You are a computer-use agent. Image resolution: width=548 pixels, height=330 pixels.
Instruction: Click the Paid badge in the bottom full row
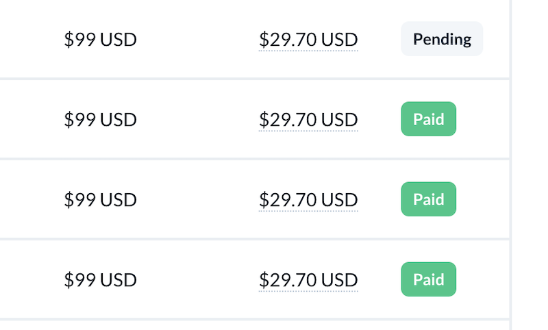pos(429,279)
